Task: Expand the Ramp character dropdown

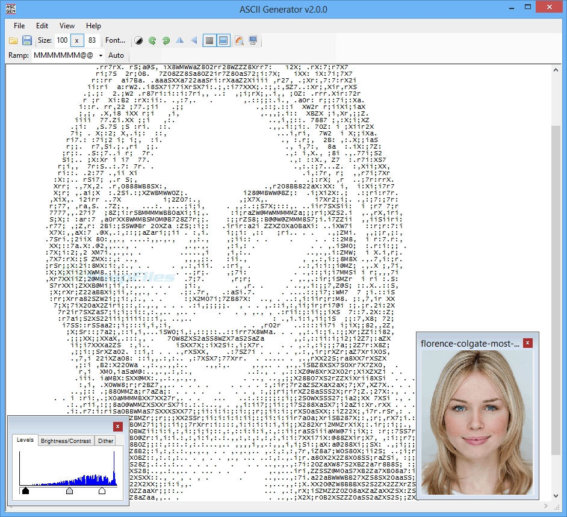Action: 100,55
